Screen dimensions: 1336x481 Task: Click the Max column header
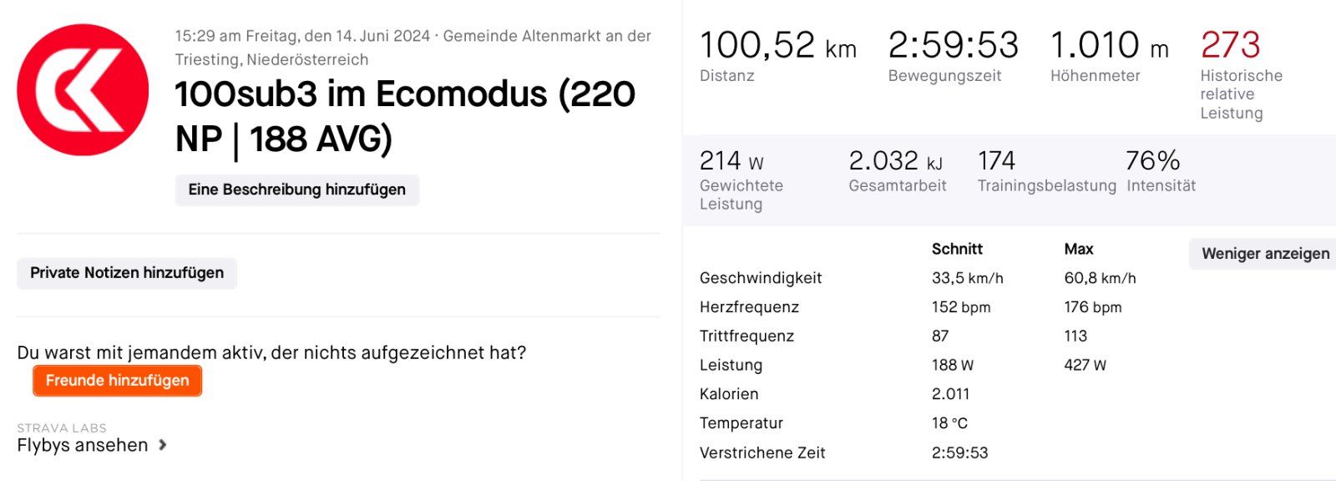coord(1079,249)
